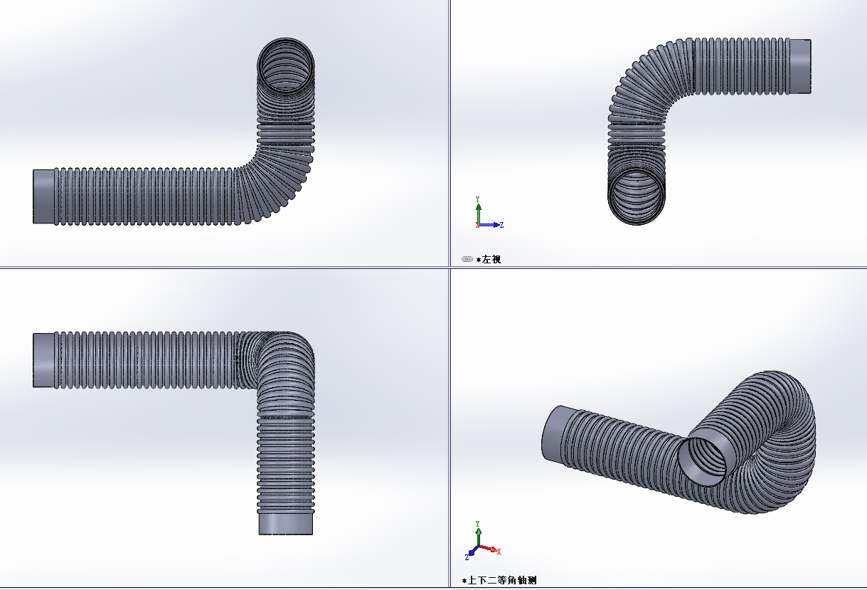Image resolution: width=867 pixels, height=590 pixels.
Task: Click the view link icon beside 左视
Action: tap(467, 259)
